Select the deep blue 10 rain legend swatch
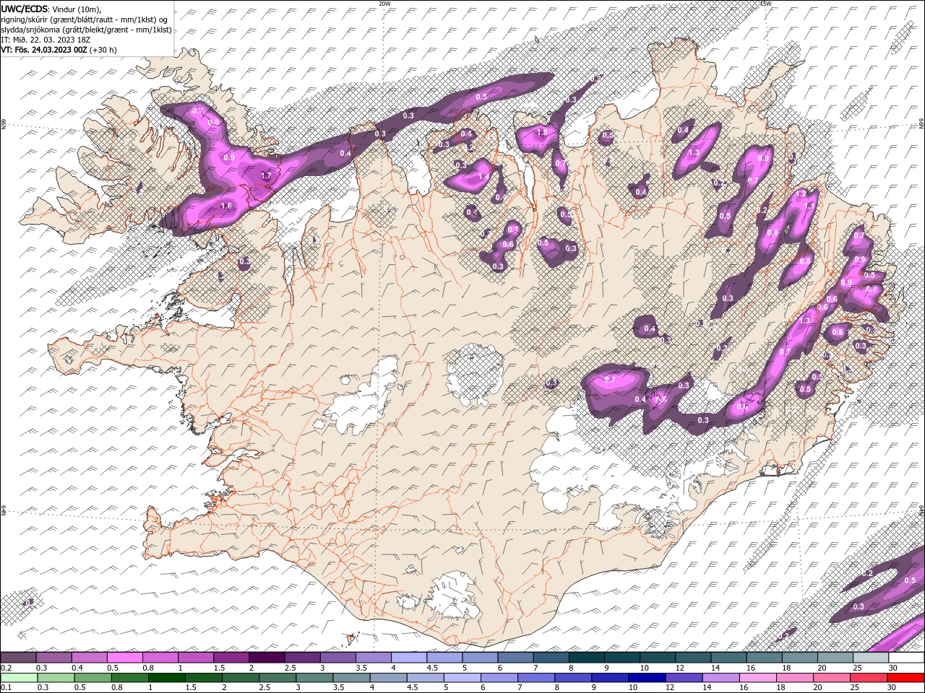 point(647,678)
